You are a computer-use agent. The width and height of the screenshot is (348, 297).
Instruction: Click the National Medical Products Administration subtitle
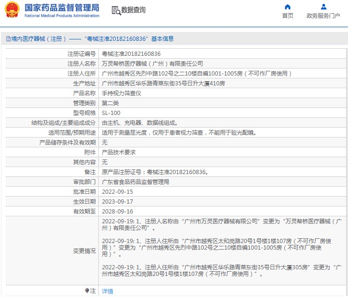[62, 16]
